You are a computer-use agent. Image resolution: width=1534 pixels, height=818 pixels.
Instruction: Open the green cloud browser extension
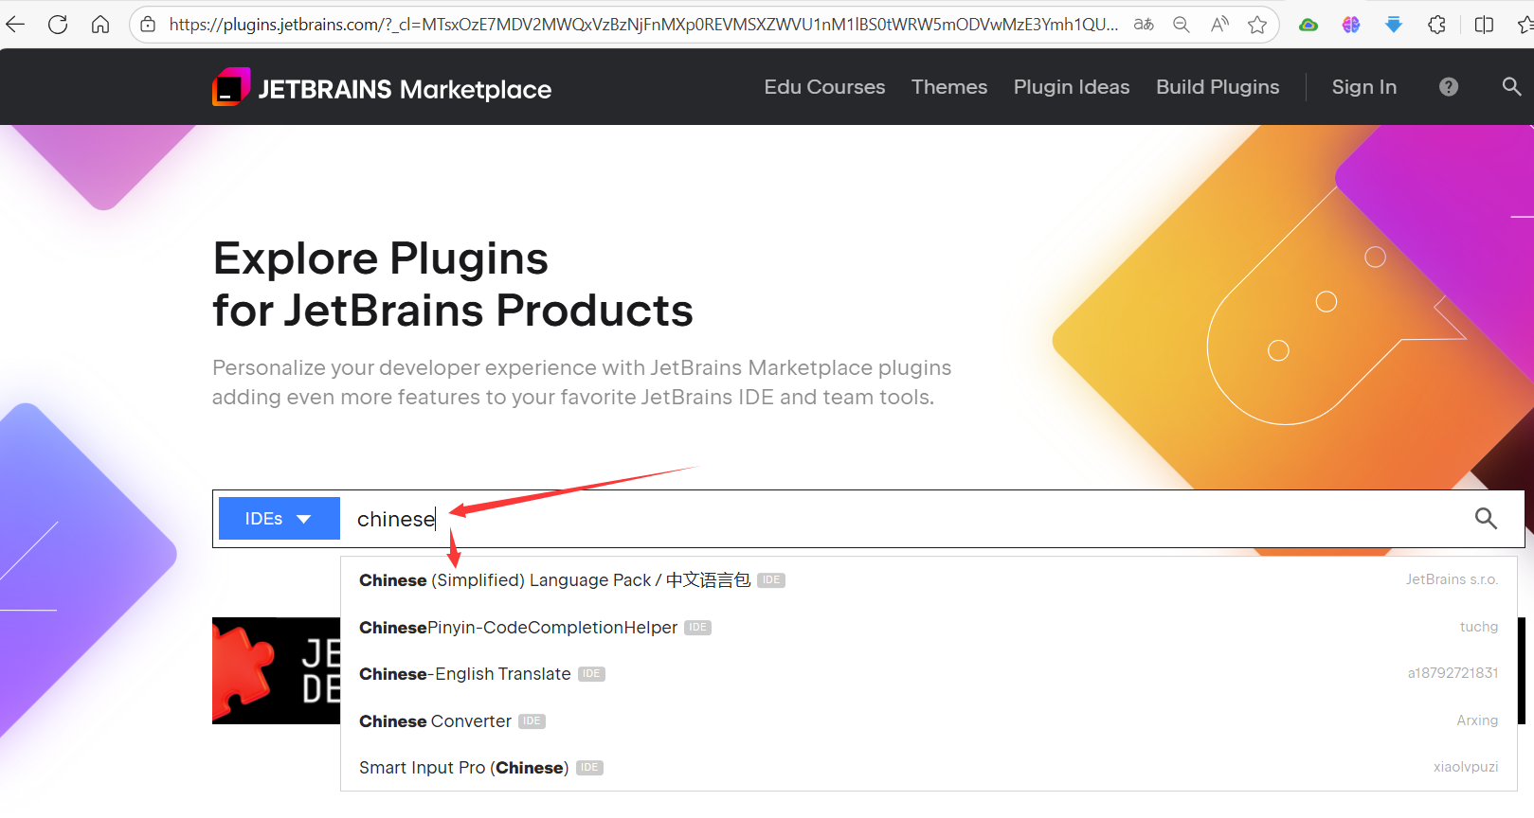[1308, 25]
